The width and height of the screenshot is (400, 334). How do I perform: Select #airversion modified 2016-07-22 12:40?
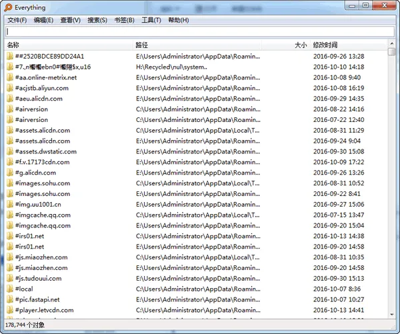(x=31, y=120)
